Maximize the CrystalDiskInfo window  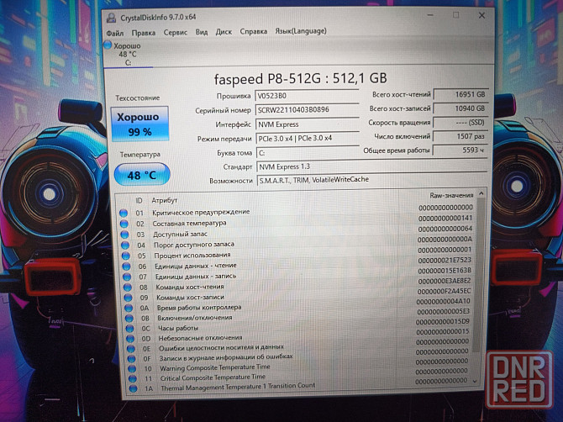(455, 15)
